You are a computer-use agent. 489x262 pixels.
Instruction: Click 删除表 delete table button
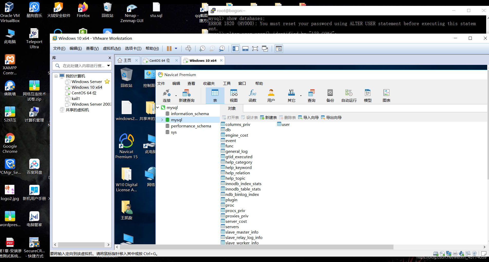pyautogui.click(x=287, y=117)
